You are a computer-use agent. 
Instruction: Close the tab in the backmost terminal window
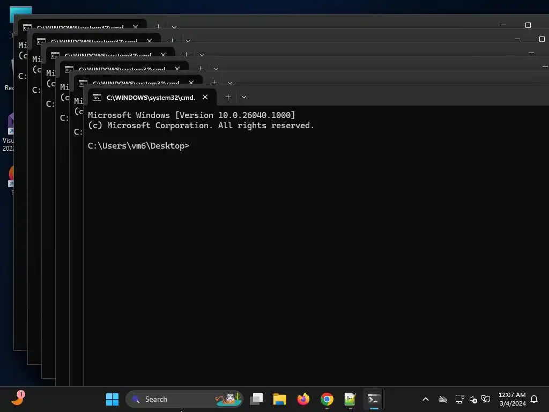[135, 27]
